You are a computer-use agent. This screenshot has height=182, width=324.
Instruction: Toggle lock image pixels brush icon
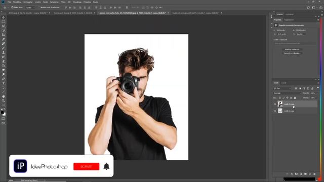(x=283, y=98)
